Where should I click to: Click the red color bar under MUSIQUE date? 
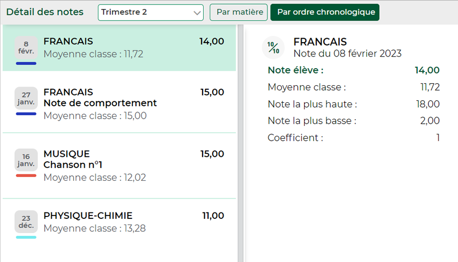26,176
